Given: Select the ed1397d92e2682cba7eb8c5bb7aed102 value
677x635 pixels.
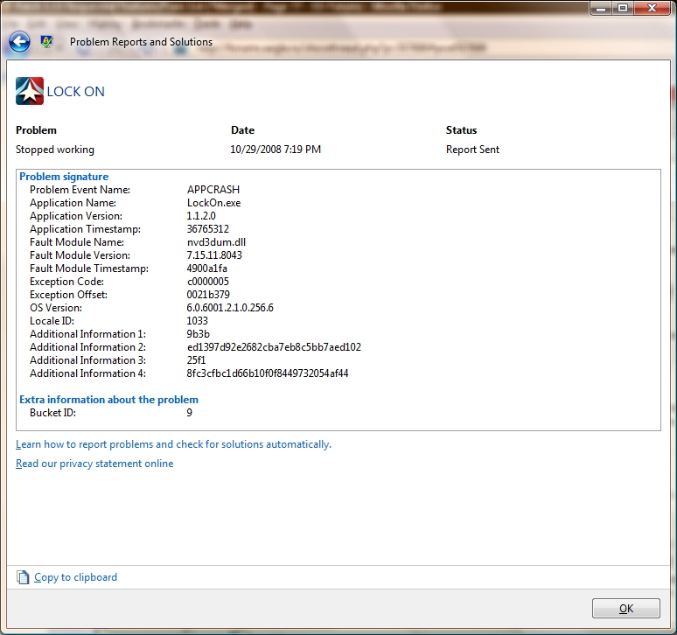Looking at the screenshot, I should click(x=274, y=347).
